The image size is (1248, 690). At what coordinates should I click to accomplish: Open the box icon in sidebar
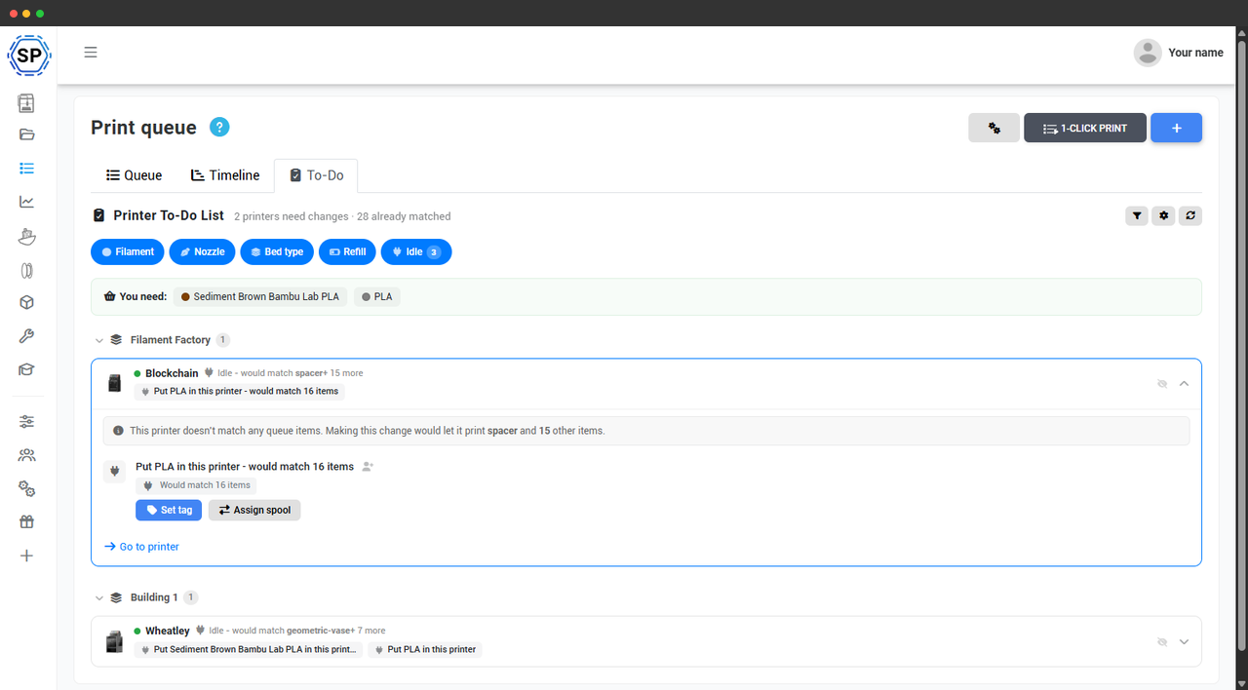coord(26,303)
